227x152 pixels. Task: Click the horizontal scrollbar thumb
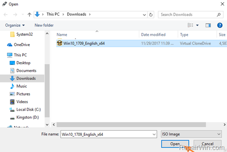tap(131, 125)
